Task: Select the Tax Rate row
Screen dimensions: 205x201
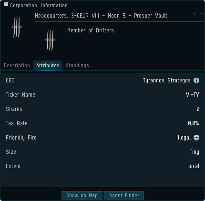Action: click(x=102, y=123)
